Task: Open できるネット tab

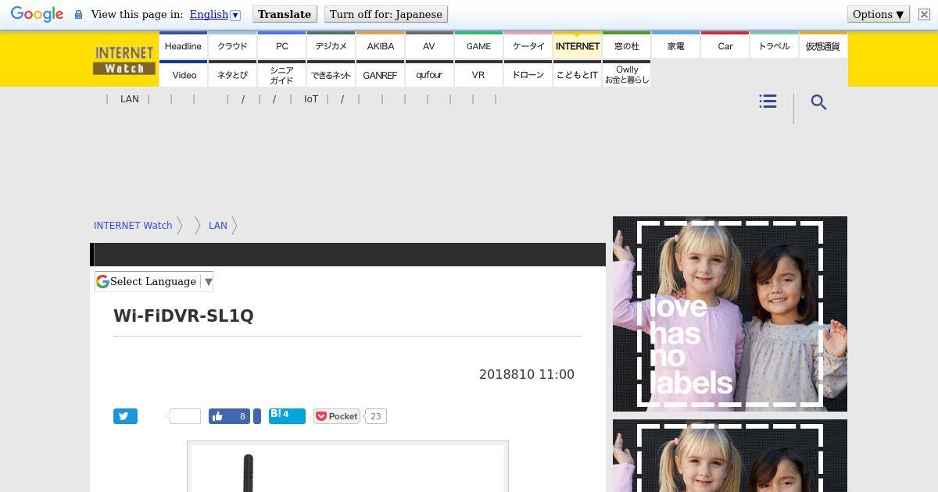Action: point(331,74)
